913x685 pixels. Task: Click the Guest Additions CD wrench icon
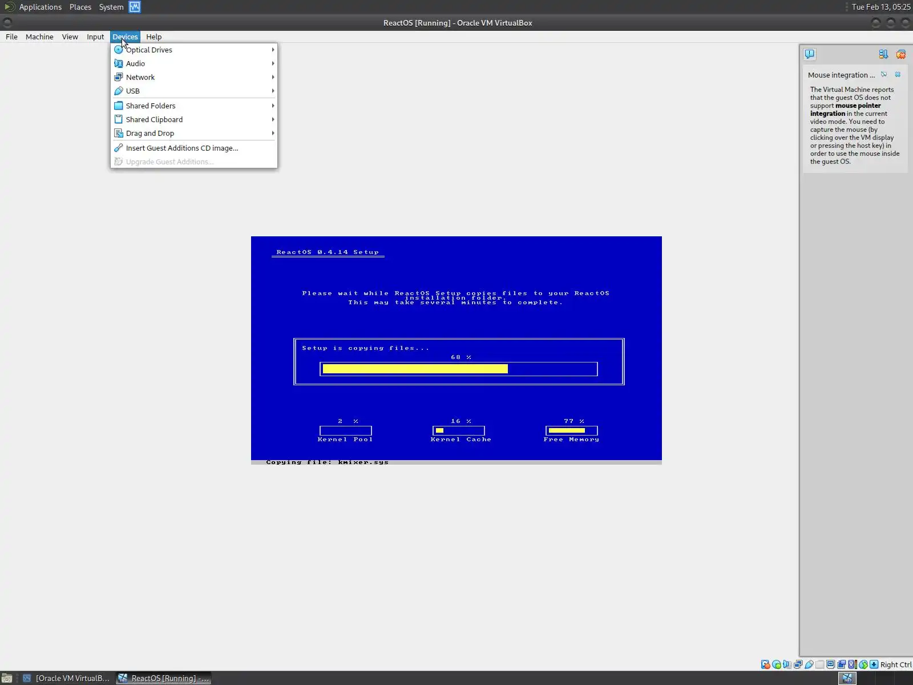(119, 148)
